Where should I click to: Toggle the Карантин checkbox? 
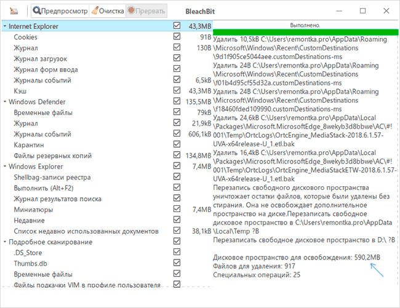(x=177, y=144)
